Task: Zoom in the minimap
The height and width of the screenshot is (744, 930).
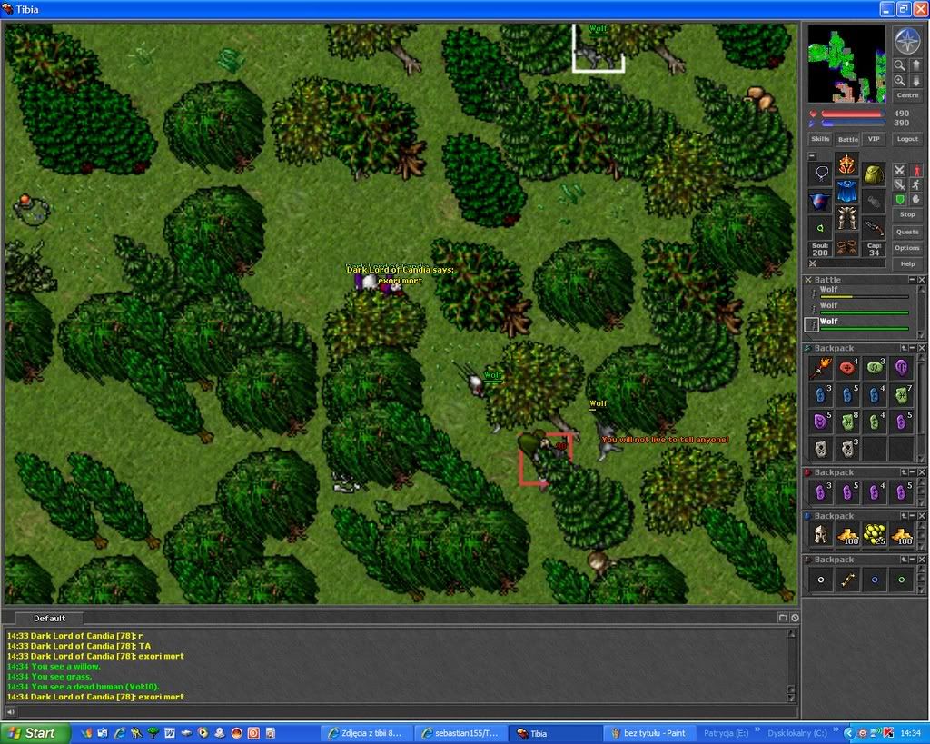Action: pyautogui.click(x=900, y=80)
